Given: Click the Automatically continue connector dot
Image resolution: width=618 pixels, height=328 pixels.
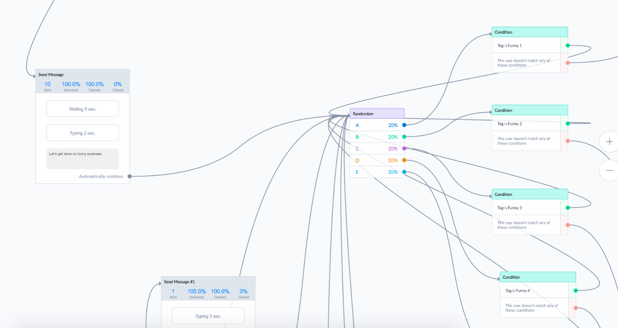Looking at the screenshot, I should pyautogui.click(x=130, y=176).
